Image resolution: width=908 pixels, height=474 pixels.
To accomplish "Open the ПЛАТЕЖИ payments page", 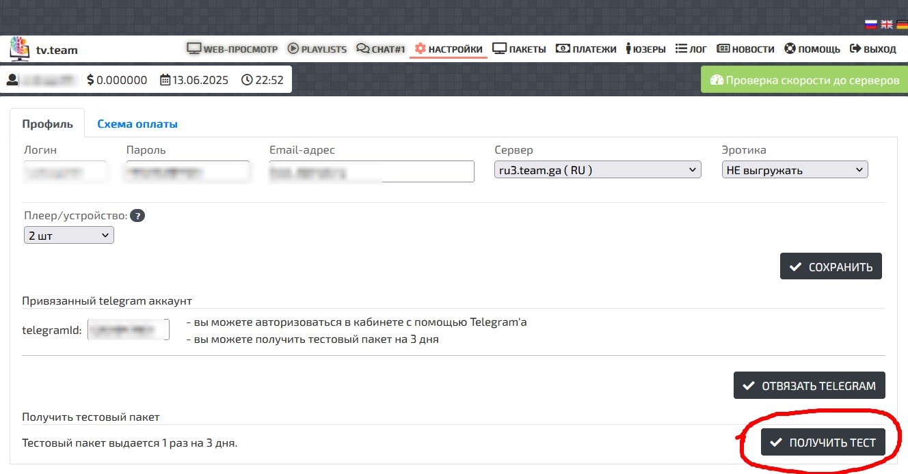I will coord(586,49).
